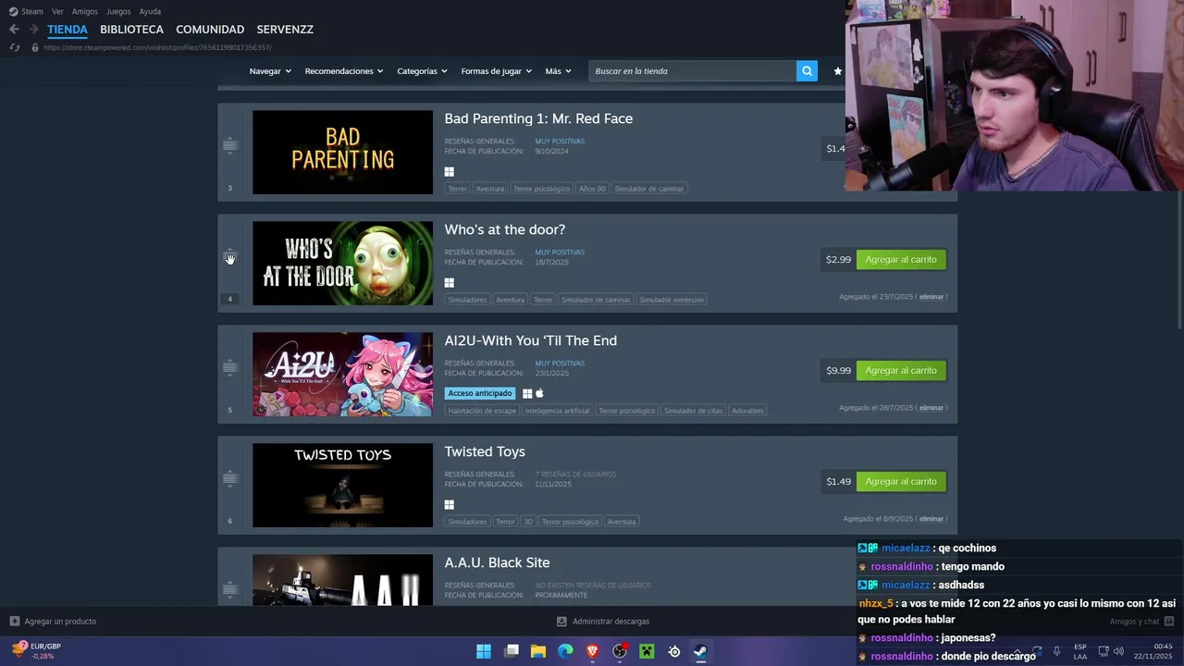
Task: Add Twisted Toys to cart
Action: [901, 482]
